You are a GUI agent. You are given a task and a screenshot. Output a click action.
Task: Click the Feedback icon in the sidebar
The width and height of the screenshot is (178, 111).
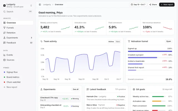[x=4, y=43]
